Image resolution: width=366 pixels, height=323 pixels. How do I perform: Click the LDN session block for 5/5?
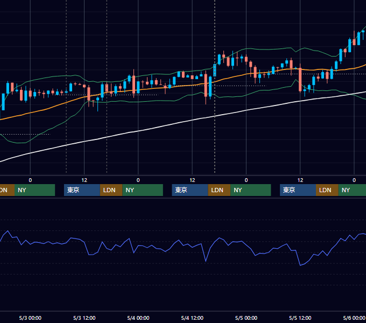tap(327, 190)
